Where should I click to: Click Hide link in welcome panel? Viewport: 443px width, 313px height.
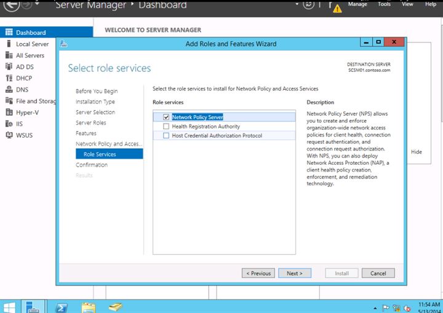click(416, 152)
